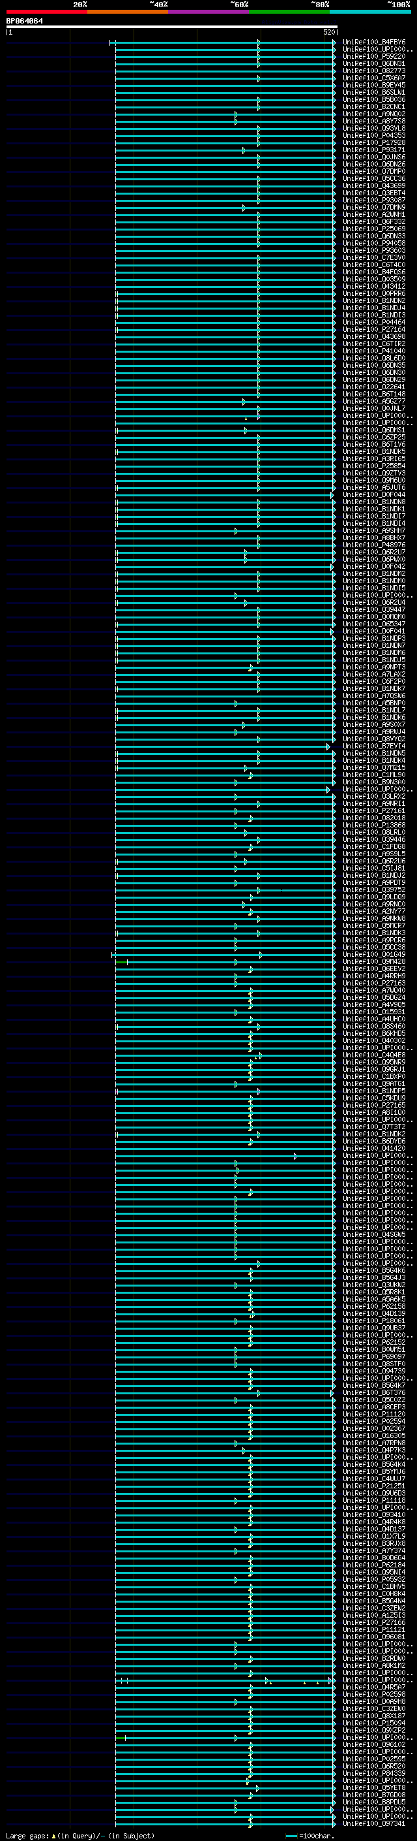This screenshot has width=417, height=1841.
Task: Select hit label UniRef100_C7E3V0
Action: [x=374, y=257]
